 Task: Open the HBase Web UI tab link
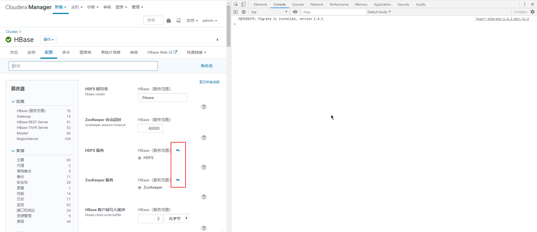(x=162, y=52)
